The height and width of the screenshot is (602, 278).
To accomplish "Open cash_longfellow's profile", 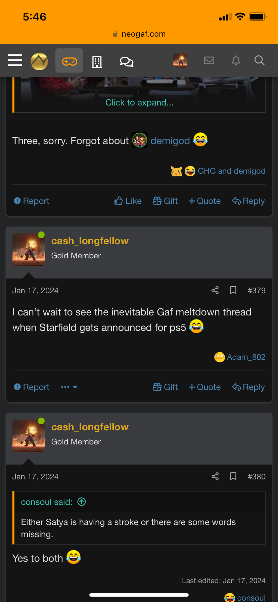I will click(90, 241).
